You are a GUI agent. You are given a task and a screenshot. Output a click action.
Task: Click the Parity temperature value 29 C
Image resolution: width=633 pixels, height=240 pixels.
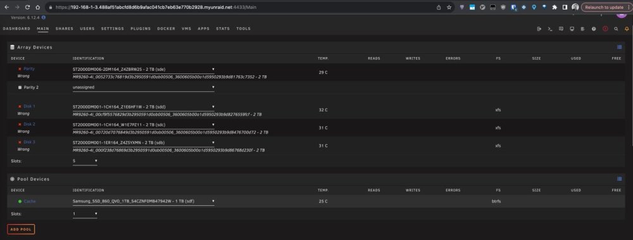323,72
